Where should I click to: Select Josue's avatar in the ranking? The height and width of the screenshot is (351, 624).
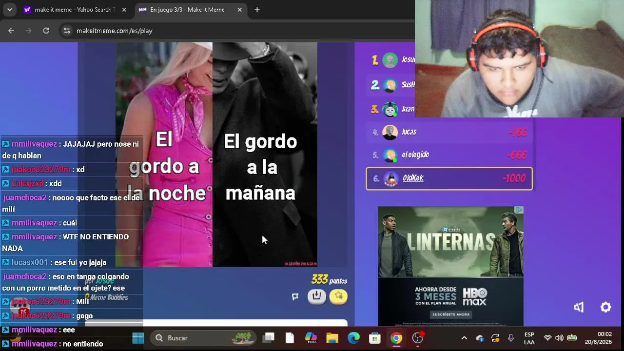click(x=390, y=60)
